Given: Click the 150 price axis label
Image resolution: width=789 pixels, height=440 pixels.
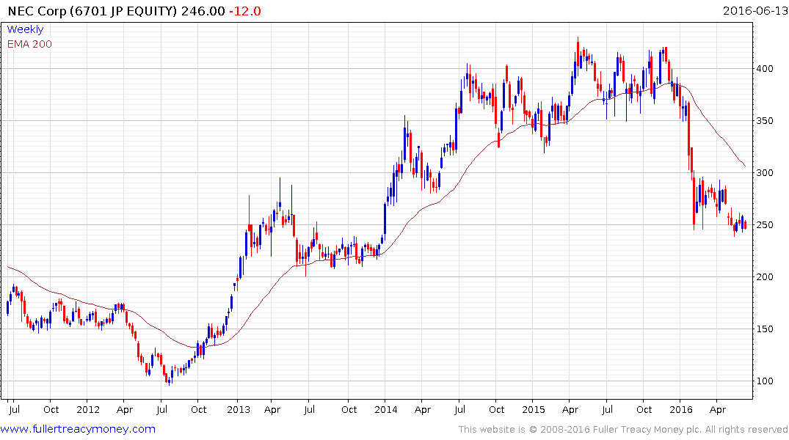Looking at the screenshot, I should (765, 329).
